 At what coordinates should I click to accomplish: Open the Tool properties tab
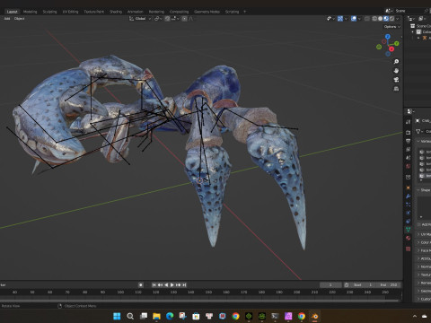pos(408,122)
